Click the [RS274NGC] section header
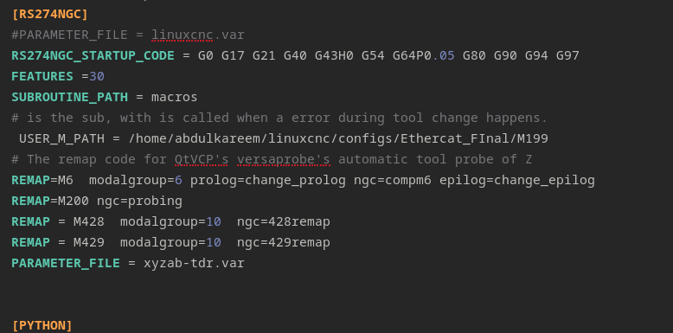Image resolution: width=673 pixels, height=333 pixels. pyautogui.click(x=50, y=14)
